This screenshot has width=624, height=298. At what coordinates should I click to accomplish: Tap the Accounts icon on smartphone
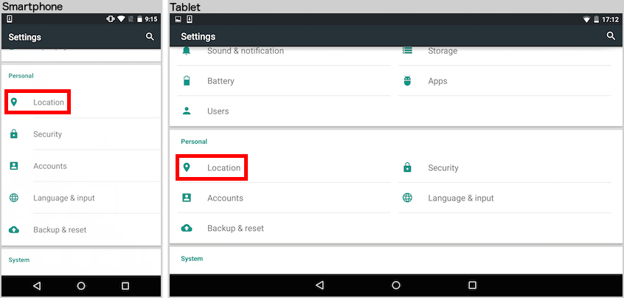[14, 166]
